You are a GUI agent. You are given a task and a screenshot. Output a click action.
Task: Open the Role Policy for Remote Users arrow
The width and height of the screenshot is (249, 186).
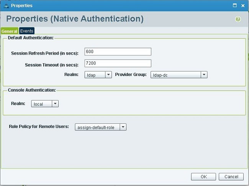[x=123, y=127]
